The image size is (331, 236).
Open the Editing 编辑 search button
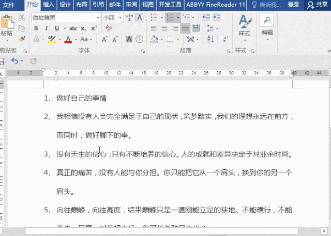[x=267, y=27]
